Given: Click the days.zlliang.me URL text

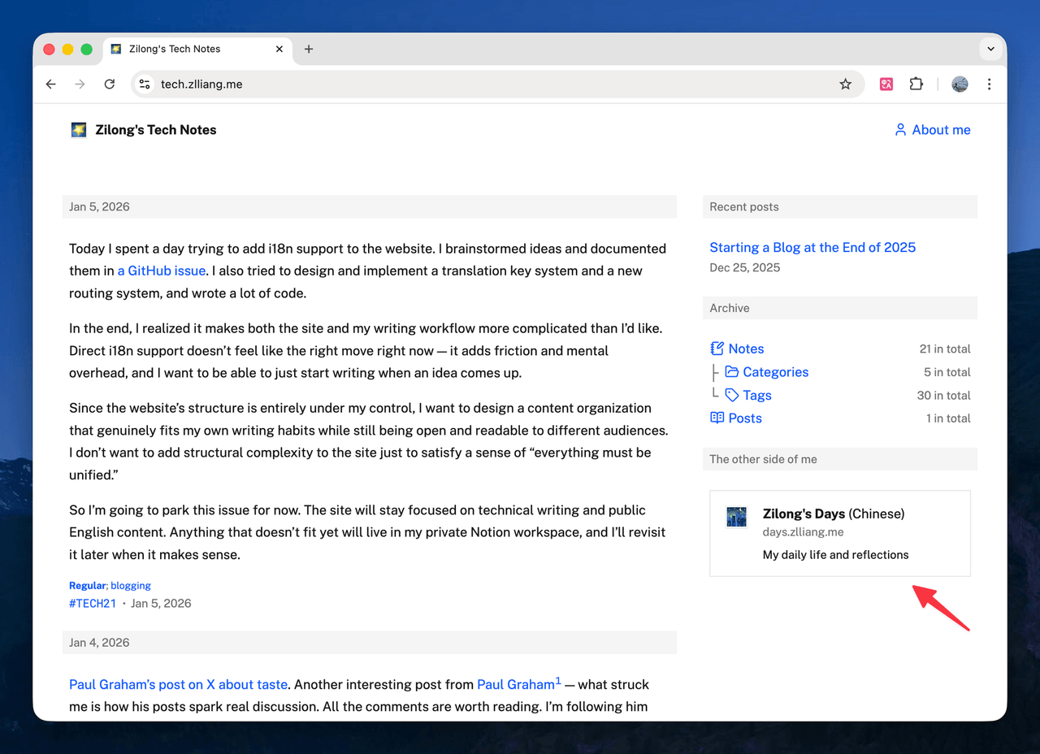Looking at the screenshot, I should click(x=803, y=532).
